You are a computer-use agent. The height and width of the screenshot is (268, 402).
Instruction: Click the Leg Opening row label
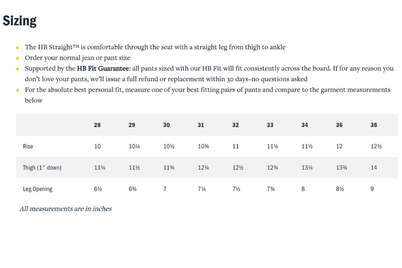click(x=38, y=189)
